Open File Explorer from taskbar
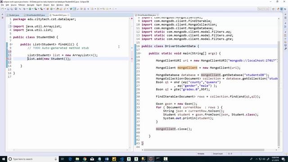Screen dimensions: 288x162 [x=77, y=159]
